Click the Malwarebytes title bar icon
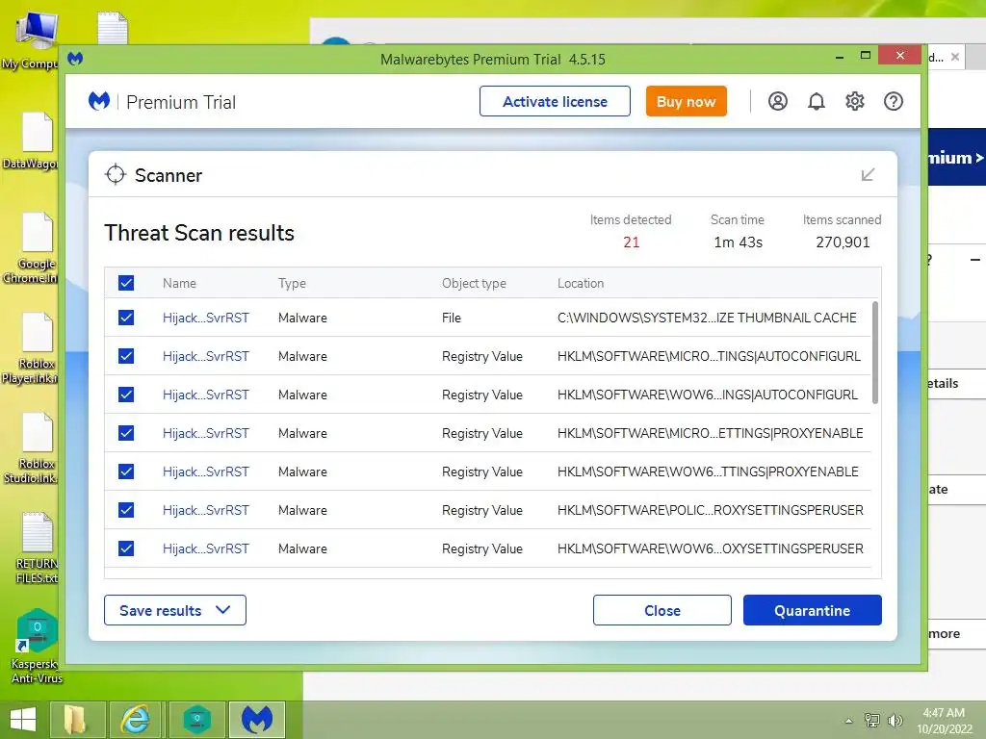 pyautogui.click(x=75, y=59)
